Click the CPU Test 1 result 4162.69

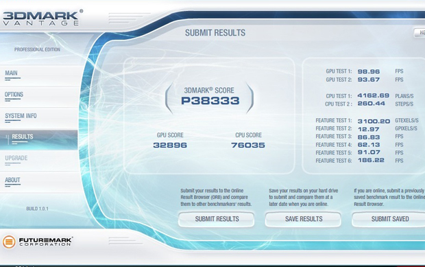click(x=373, y=95)
